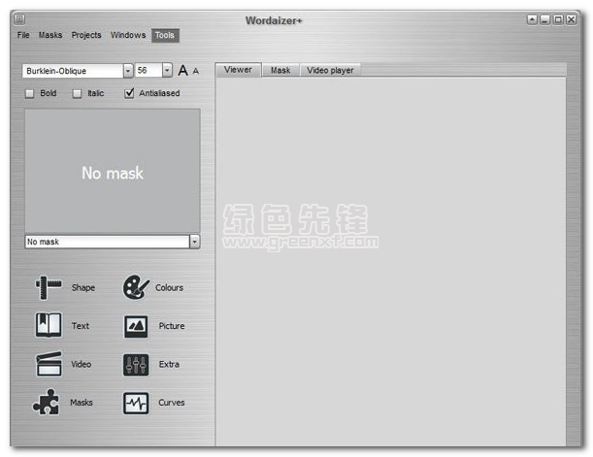The width and height of the screenshot is (593, 457).
Task: Enable the Italic checkbox
Action: point(77,93)
